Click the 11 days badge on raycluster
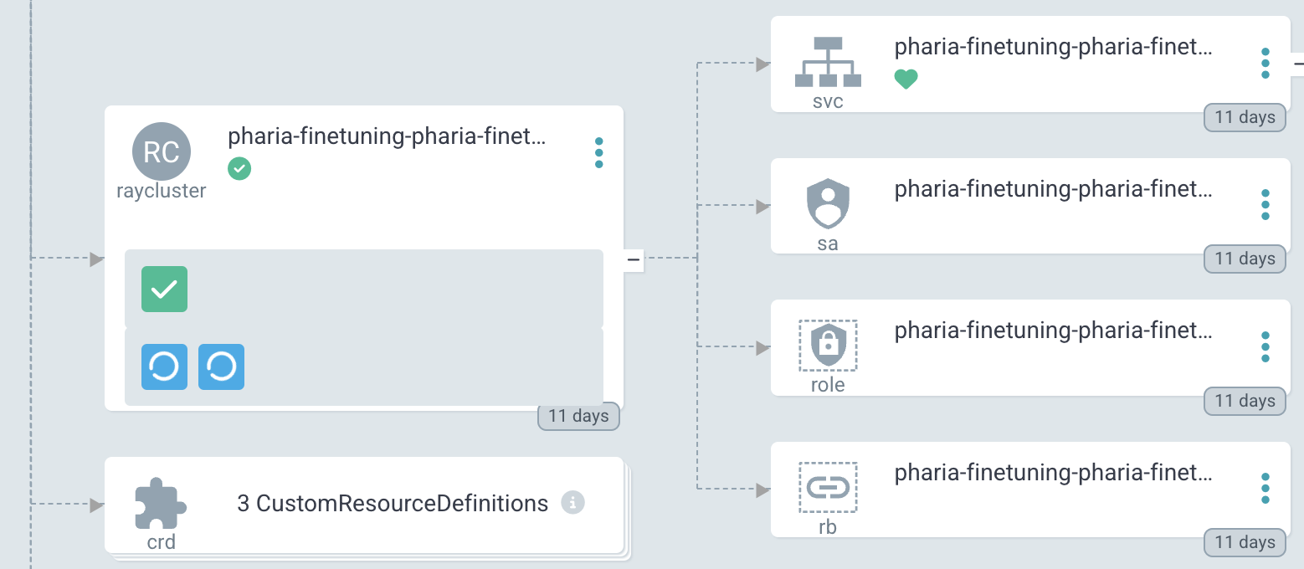 click(578, 416)
